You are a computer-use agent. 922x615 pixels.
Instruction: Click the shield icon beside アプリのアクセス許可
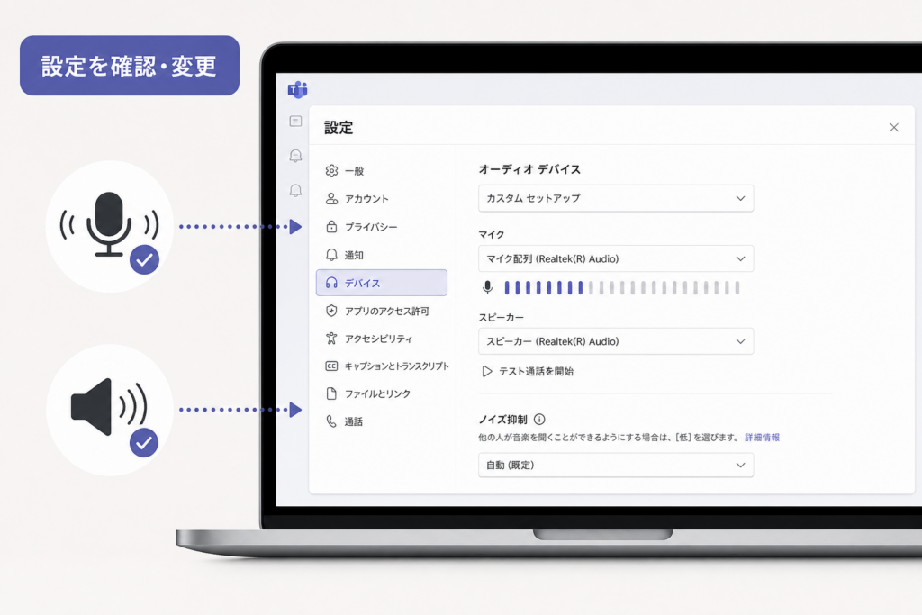click(331, 311)
